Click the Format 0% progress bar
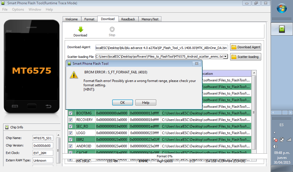 click(165, 156)
